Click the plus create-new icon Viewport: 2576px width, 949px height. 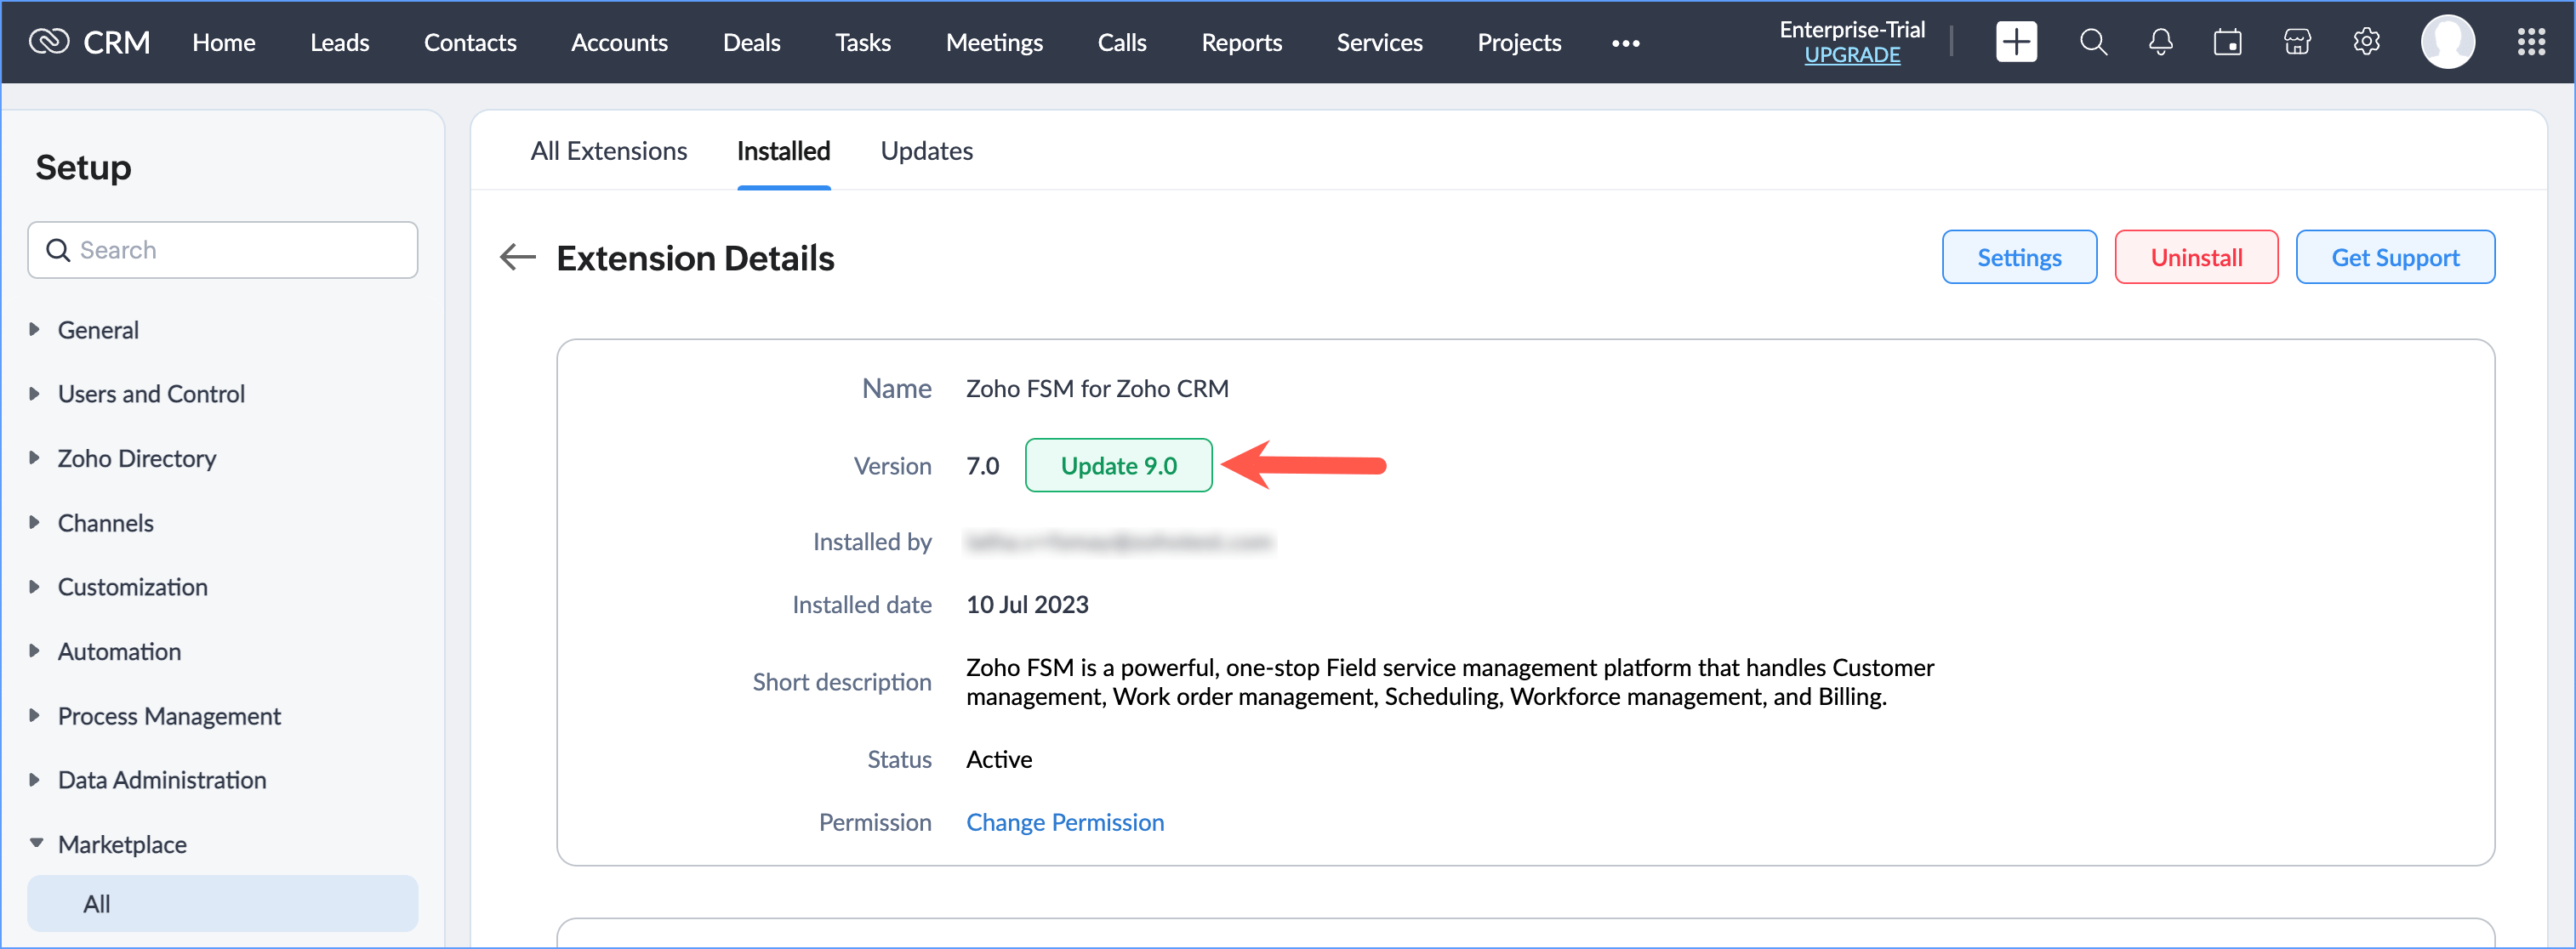tap(2015, 42)
